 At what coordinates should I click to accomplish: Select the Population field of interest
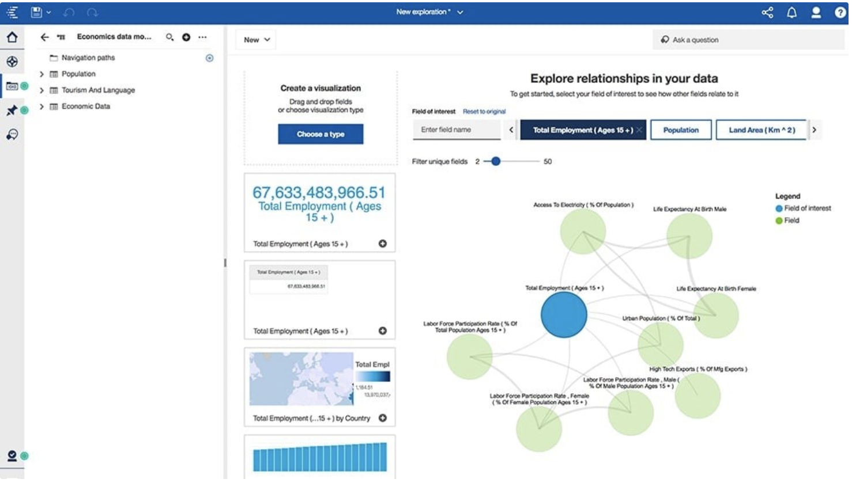(x=680, y=130)
